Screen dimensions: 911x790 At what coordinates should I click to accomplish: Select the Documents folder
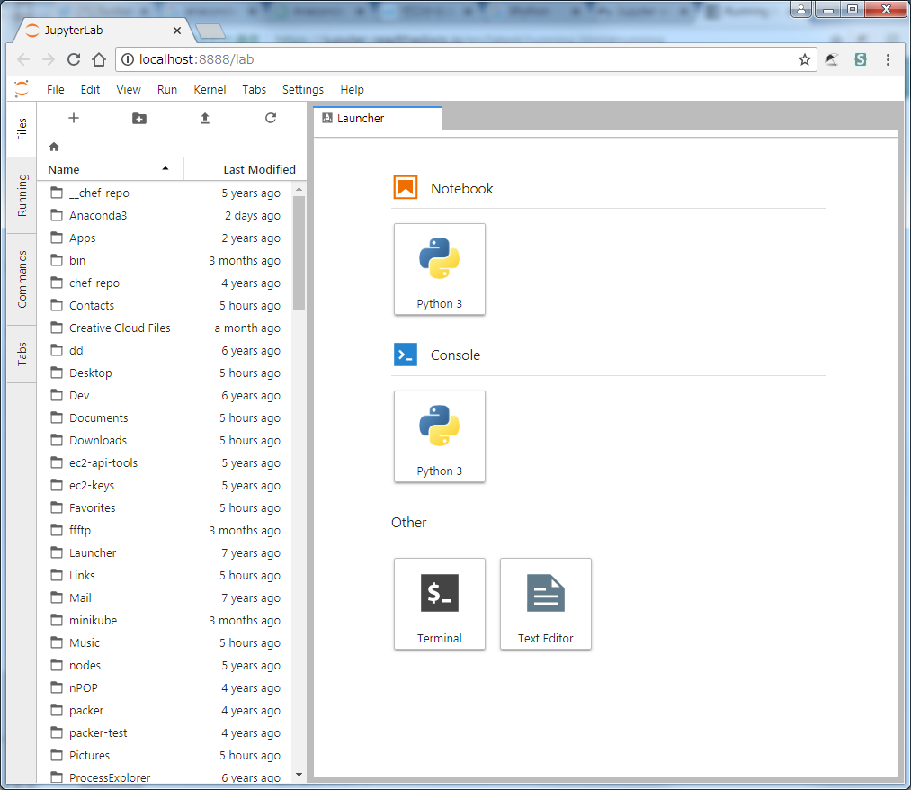pyautogui.click(x=165, y=418)
